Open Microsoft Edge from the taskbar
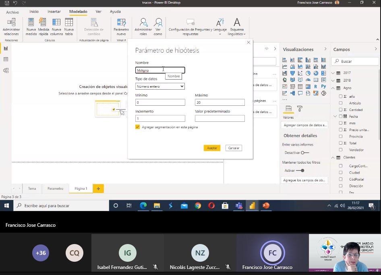The height and width of the screenshot is (275, 381). tap(143, 205)
